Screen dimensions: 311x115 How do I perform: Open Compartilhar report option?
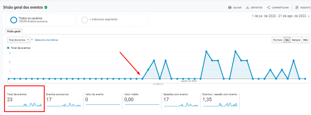pyautogui.click(x=278, y=8)
